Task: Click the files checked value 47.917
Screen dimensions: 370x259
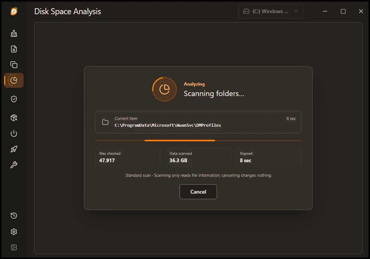Action: 107,160
